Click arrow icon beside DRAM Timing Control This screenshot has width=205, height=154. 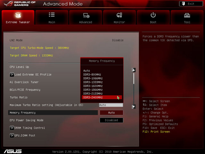coord(12,128)
